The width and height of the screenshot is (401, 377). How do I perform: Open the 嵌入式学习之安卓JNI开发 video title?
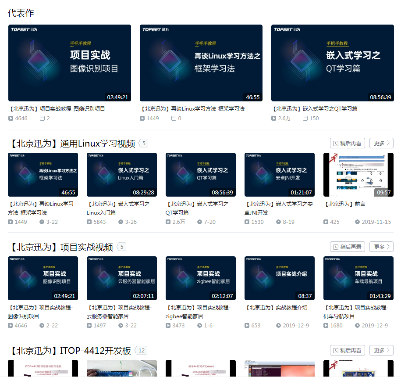[x=278, y=208]
